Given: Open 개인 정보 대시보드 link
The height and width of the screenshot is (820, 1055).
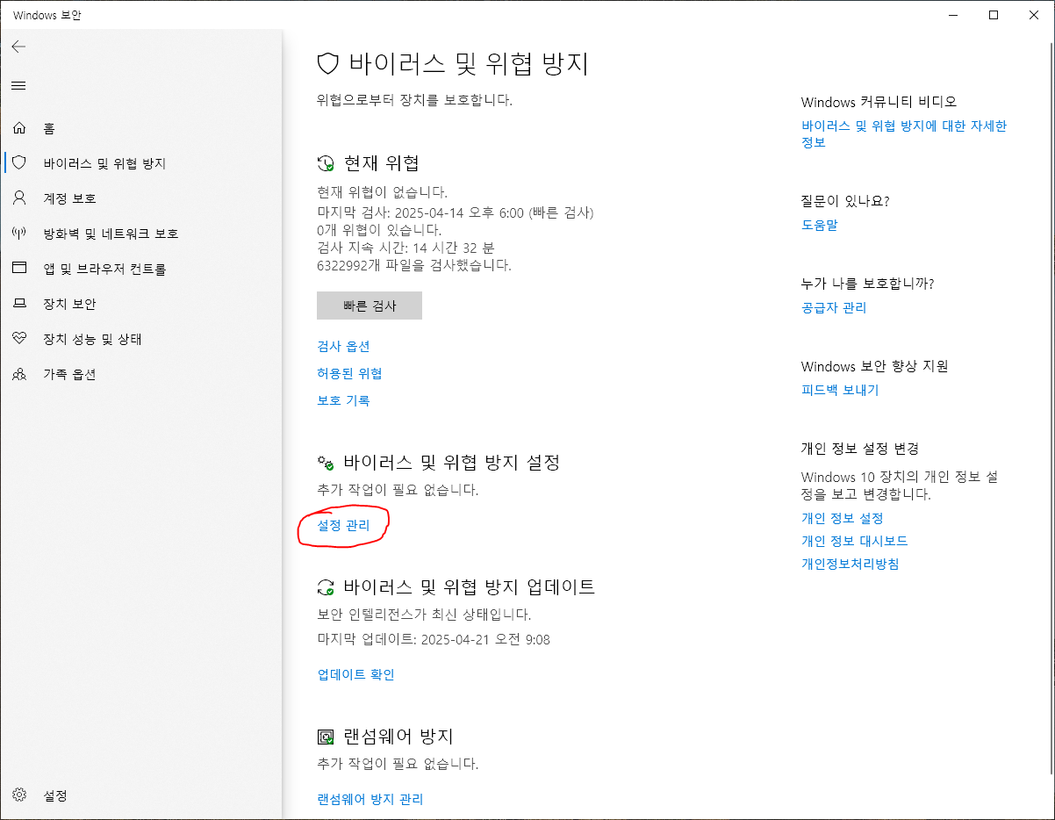Looking at the screenshot, I should coord(854,541).
